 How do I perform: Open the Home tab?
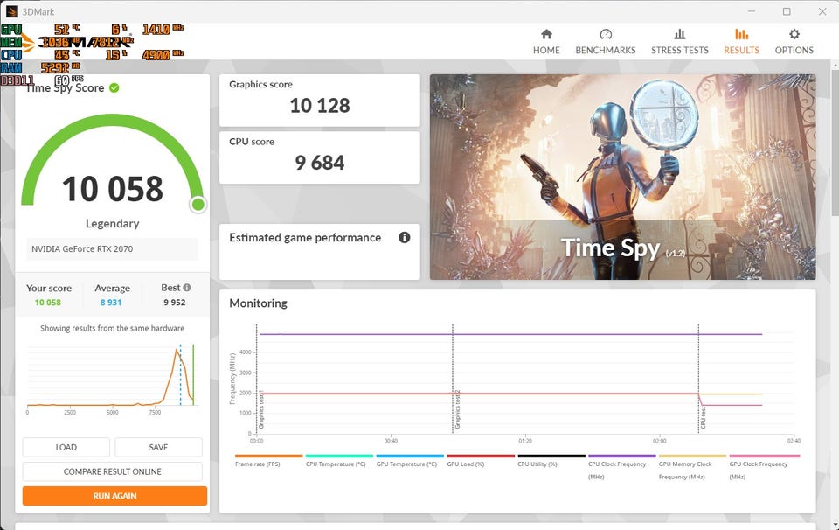pyautogui.click(x=545, y=42)
